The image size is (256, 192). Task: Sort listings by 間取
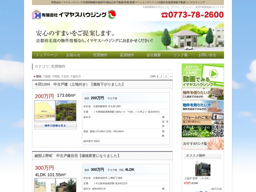(56, 76)
